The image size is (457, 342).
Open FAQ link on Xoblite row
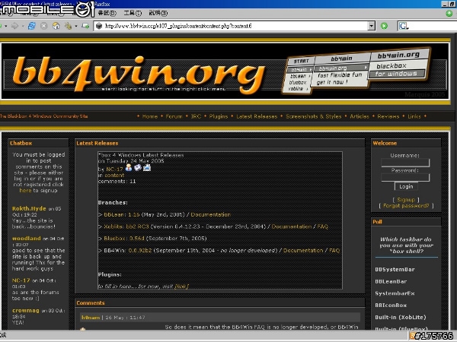point(323,226)
